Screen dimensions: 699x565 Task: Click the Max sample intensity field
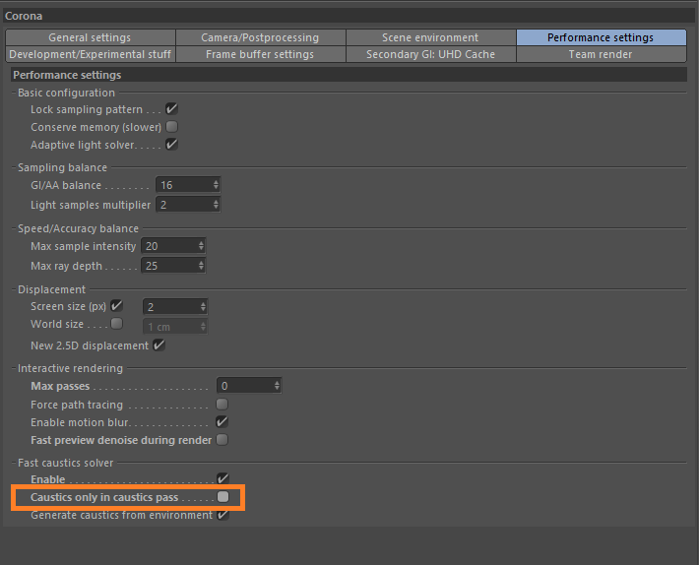pyautogui.click(x=173, y=246)
